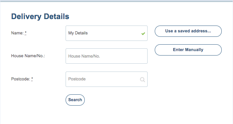Click the Search button

click(x=75, y=100)
